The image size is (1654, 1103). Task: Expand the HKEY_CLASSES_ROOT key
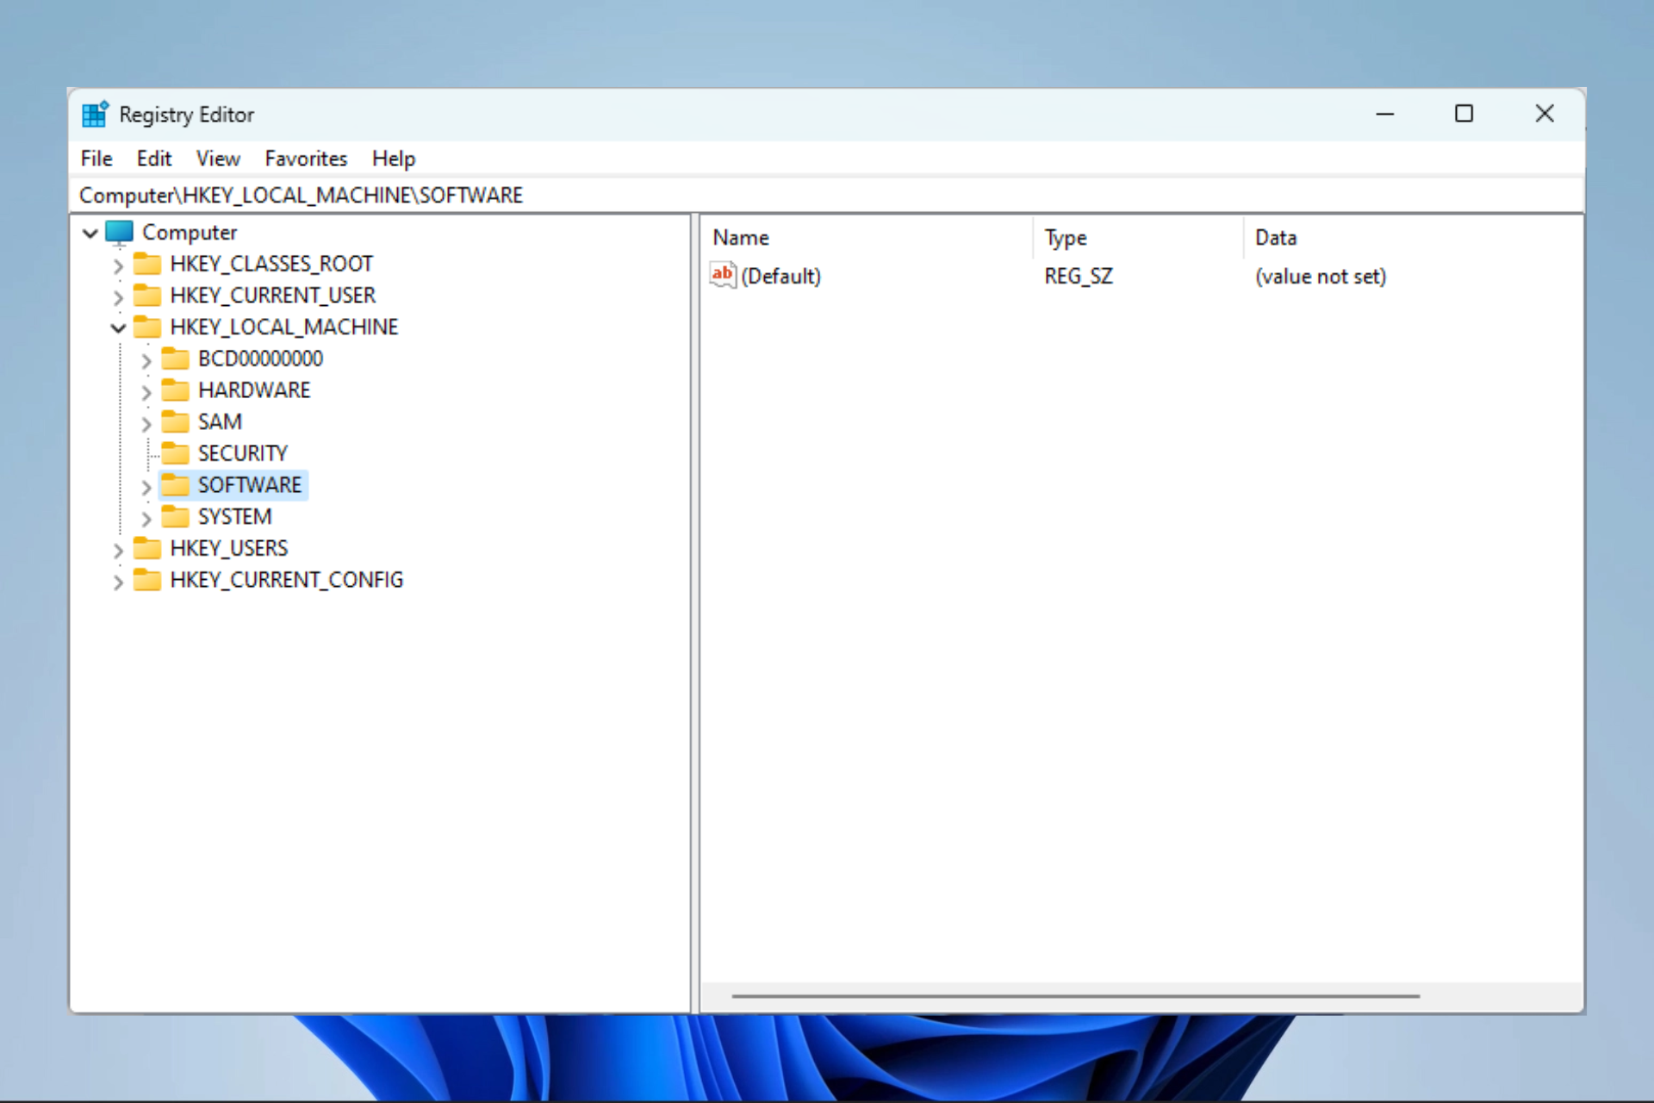point(118,265)
